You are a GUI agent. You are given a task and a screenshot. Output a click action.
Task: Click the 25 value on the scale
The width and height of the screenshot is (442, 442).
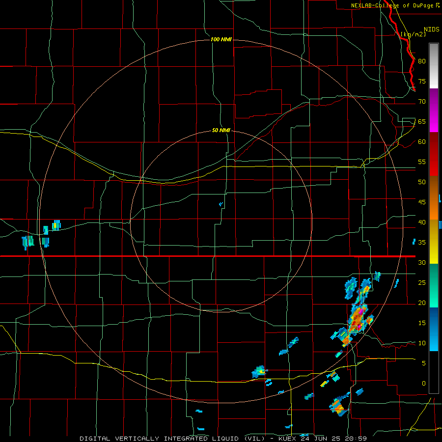coord(422,283)
